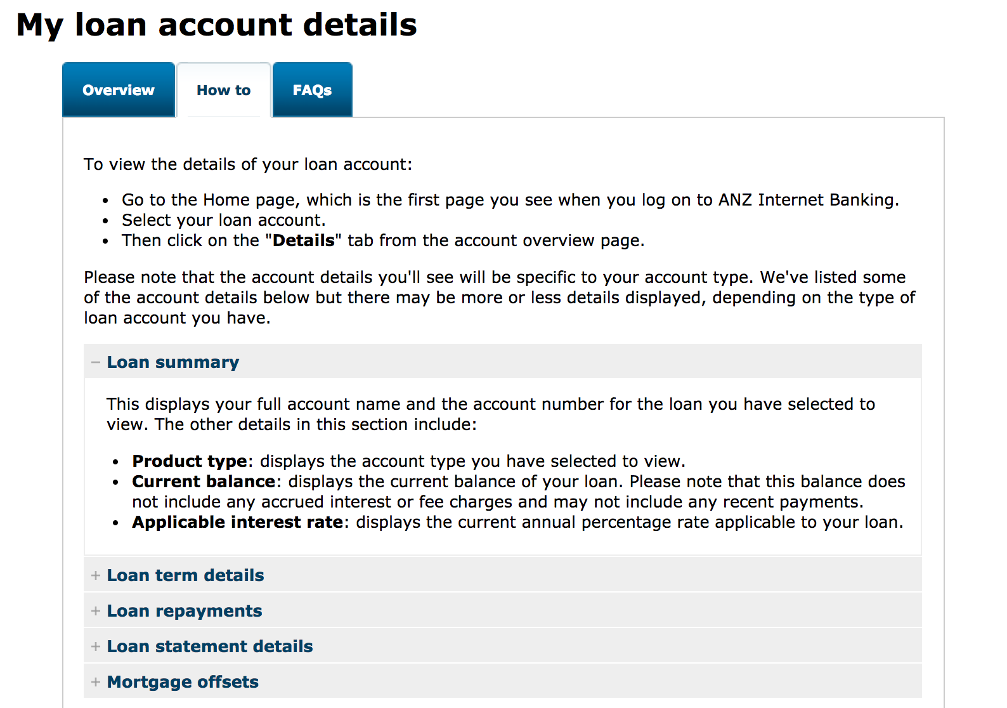Click the bold "Applicable interest rate" label
Screen dimensions: 1007x708
238,522
